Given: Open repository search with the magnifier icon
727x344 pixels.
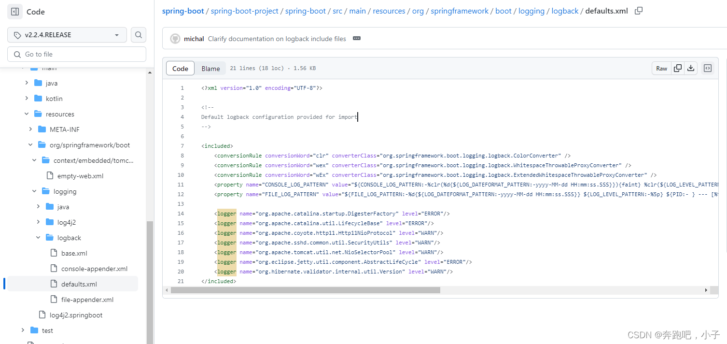Looking at the screenshot, I should click(138, 35).
